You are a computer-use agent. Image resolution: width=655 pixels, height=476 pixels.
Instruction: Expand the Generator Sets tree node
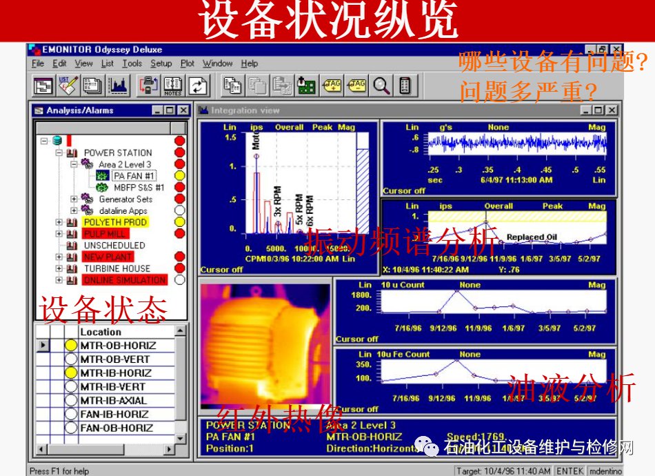click(74, 199)
